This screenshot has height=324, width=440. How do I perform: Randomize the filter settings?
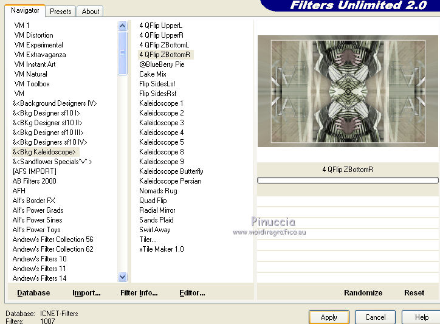point(363,293)
